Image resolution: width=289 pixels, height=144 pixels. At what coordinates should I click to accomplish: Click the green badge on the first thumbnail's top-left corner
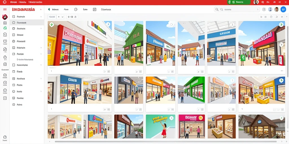tap(52, 24)
